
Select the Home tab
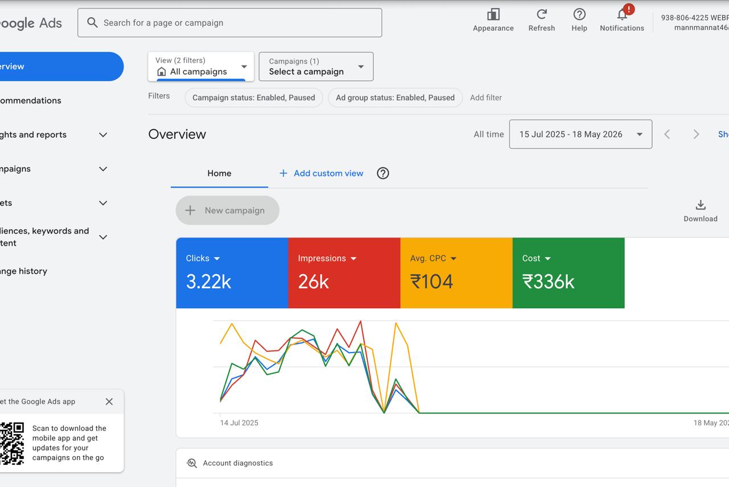[x=219, y=174]
